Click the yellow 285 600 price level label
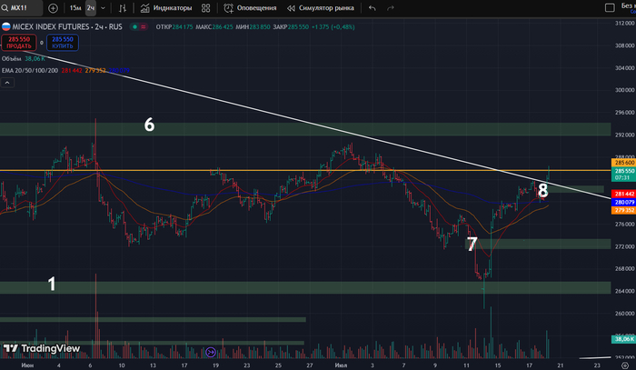Image resolution: width=636 pixels, height=370 pixels. [622, 163]
